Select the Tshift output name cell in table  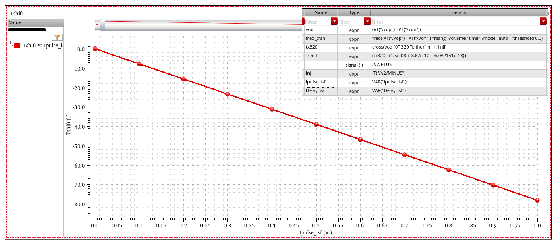point(321,56)
